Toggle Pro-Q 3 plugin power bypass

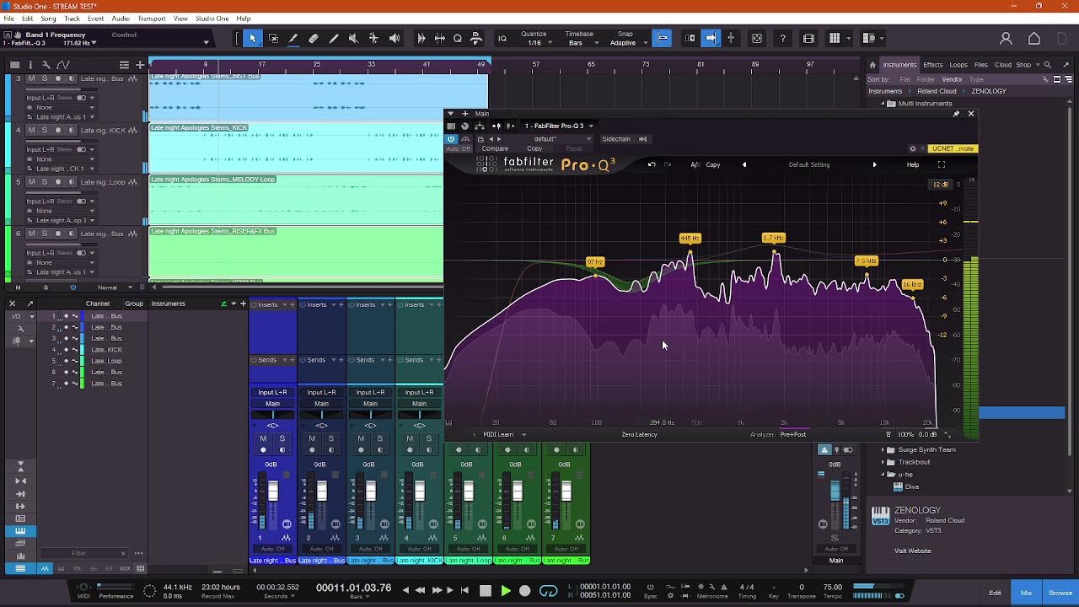[x=451, y=139]
